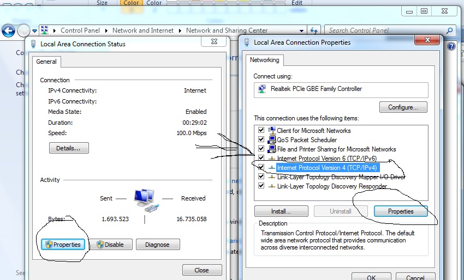Expand the arrow after Network and Internet breadcrumb
This screenshot has height=280, width=464.
tap(180, 31)
